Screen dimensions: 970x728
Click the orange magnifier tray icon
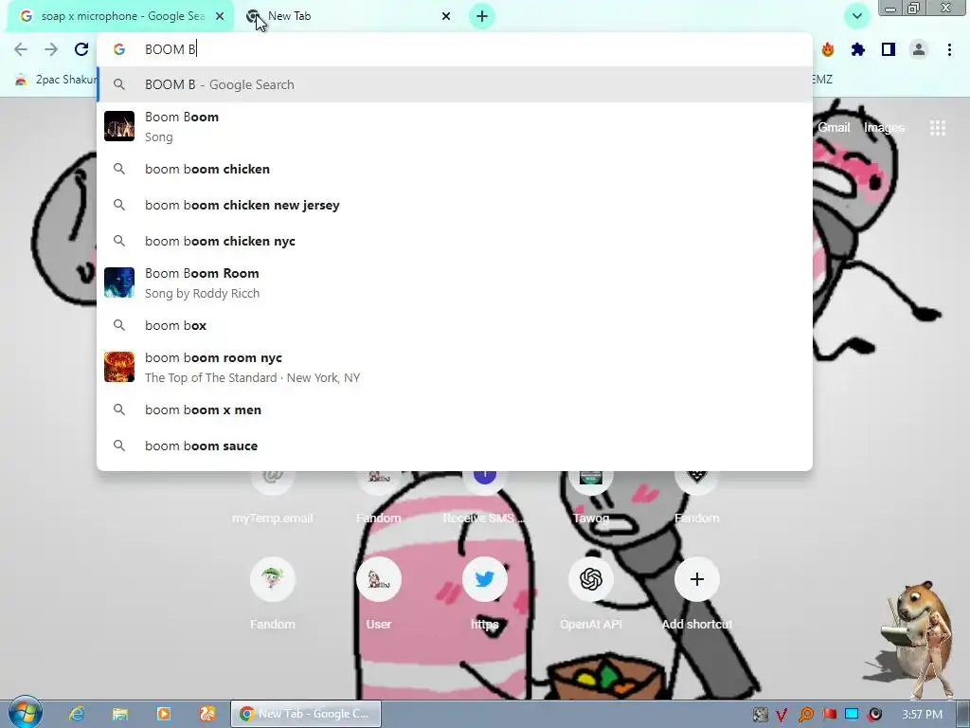coord(805,715)
